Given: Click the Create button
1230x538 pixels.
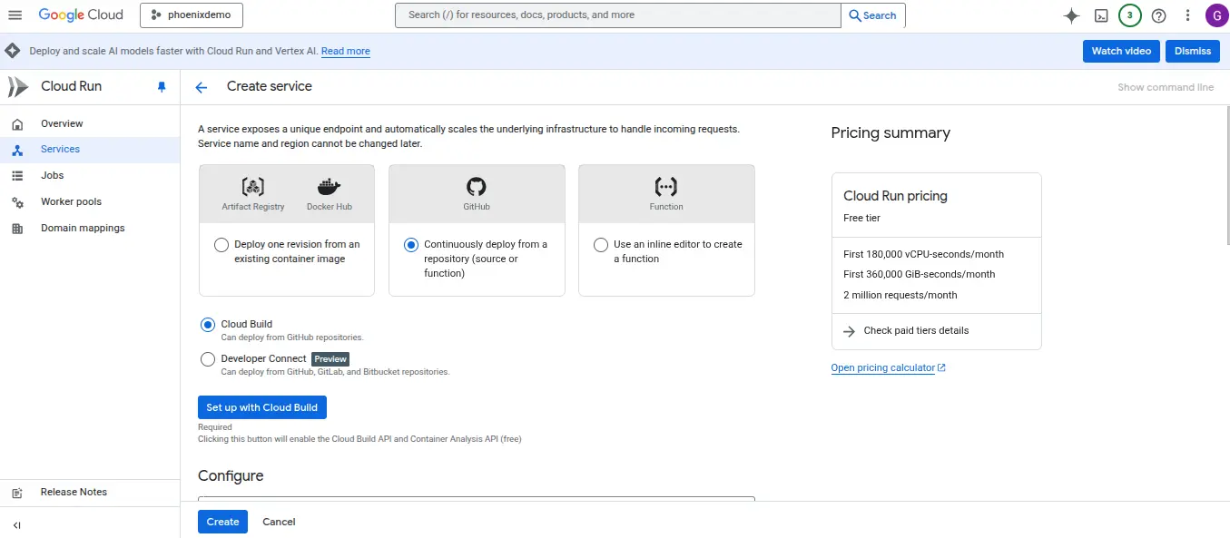Looking at the screenshot, I should (x=222, y=522).
